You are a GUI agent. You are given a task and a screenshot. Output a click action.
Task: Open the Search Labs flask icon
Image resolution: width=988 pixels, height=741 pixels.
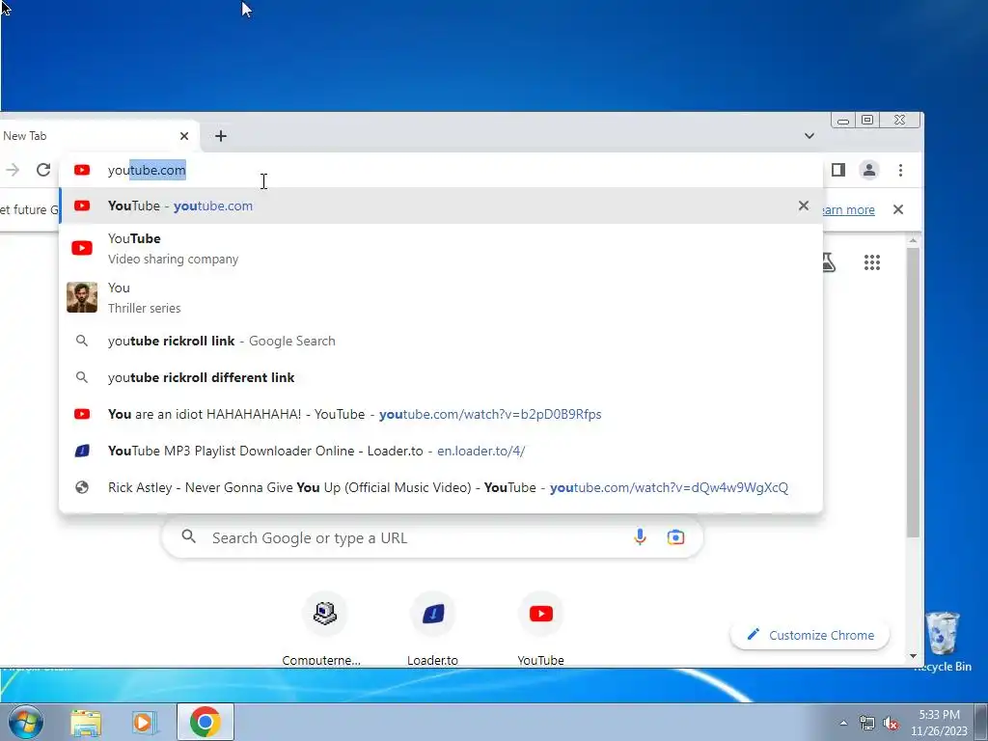[829, 262]
